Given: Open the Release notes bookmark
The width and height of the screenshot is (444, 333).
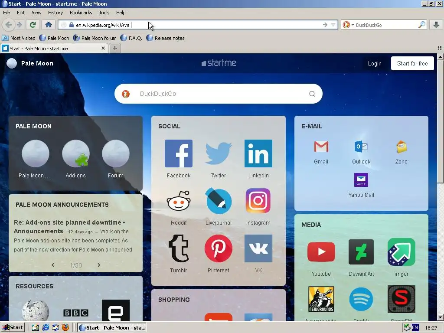Looking at the screenshot, I should pos(165,38).
